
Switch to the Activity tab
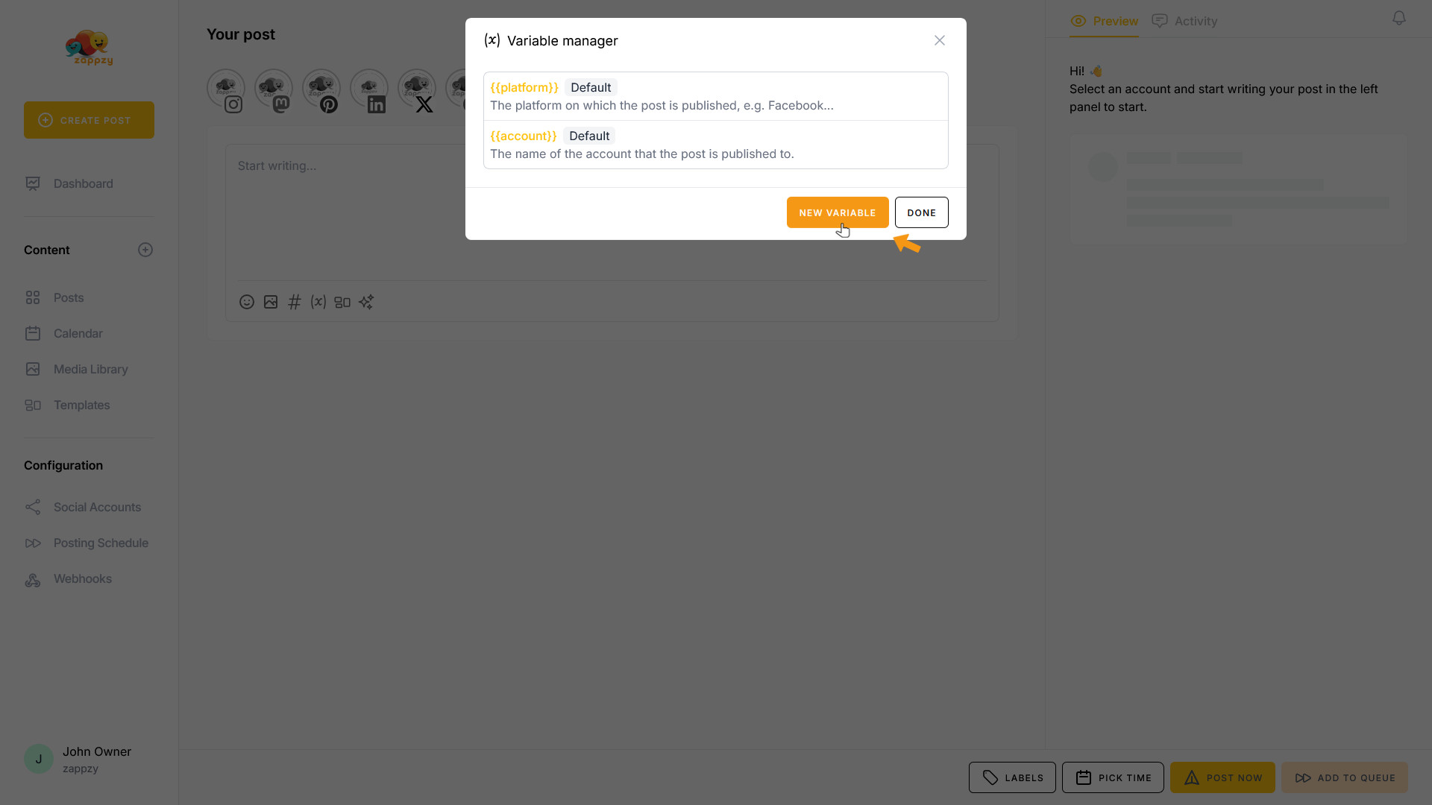point(1184,21)
